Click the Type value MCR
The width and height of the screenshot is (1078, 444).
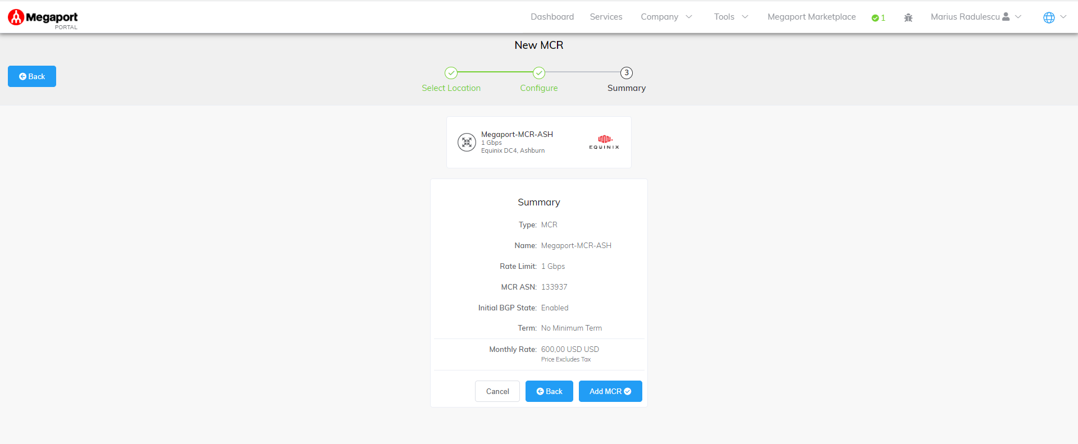[x=549, y=225]
